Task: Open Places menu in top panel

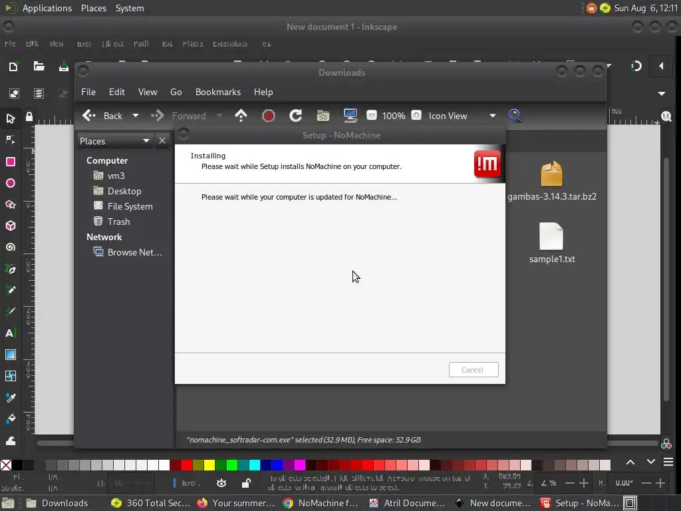Action: [94, 8]
